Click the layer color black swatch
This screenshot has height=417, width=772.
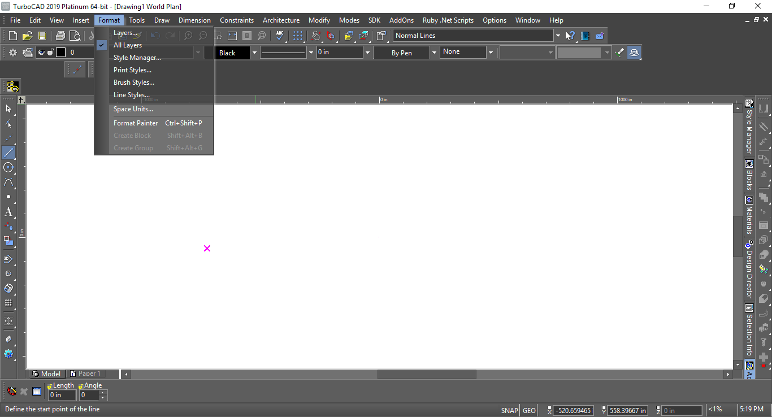click(60, 53)
